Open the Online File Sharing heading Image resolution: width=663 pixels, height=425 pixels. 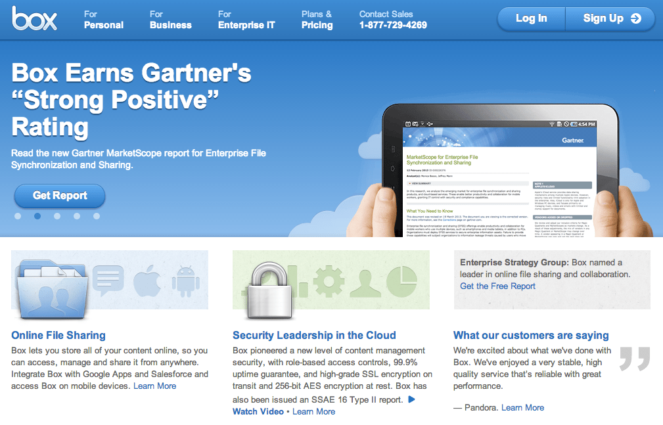coord(58,336)
